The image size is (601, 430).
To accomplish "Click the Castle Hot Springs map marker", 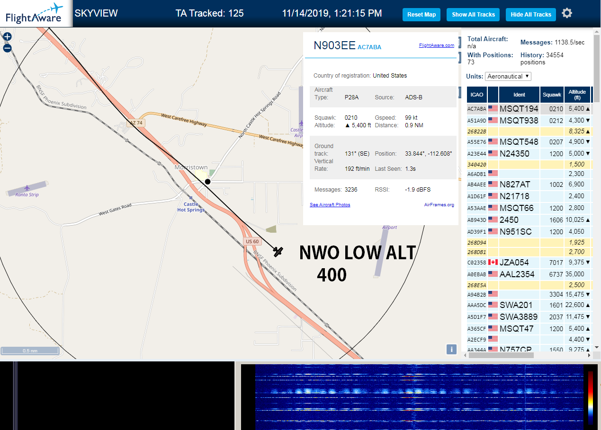I will coord(191,198).
